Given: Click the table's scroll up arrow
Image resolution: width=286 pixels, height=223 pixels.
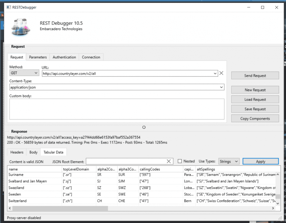Looking at the screenshot, I should [278, 174].
